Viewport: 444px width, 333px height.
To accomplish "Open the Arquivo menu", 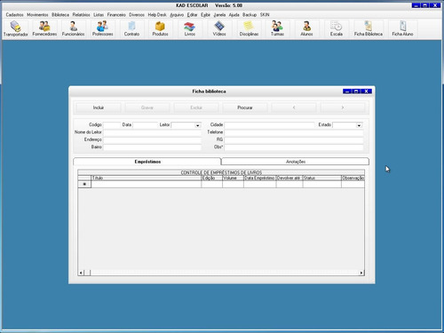I will 177,14.
